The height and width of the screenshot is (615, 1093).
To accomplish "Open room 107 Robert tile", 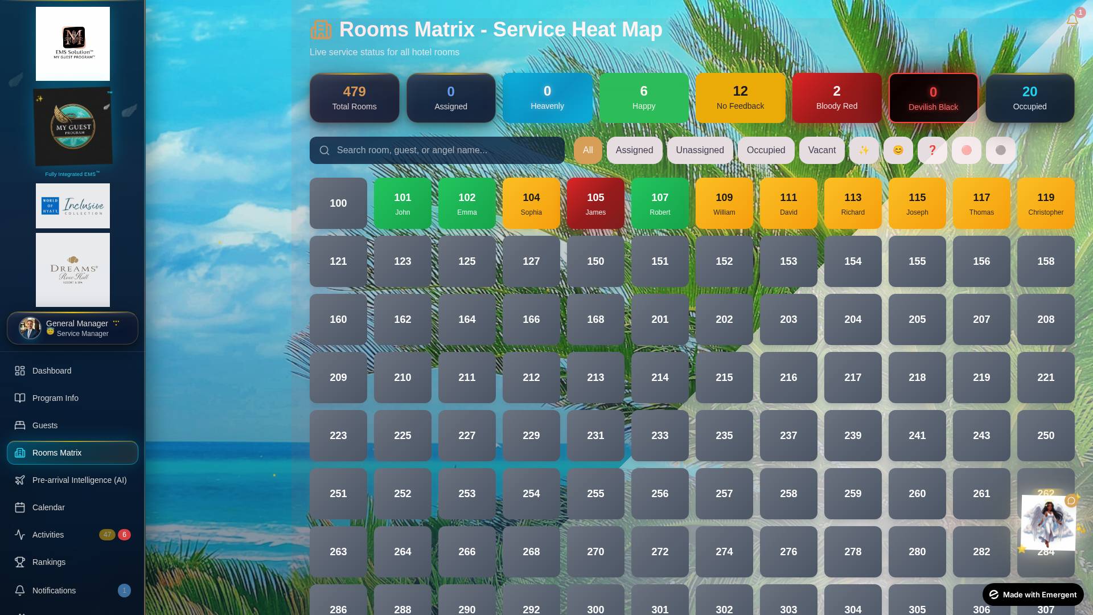I will coord(660,203).
